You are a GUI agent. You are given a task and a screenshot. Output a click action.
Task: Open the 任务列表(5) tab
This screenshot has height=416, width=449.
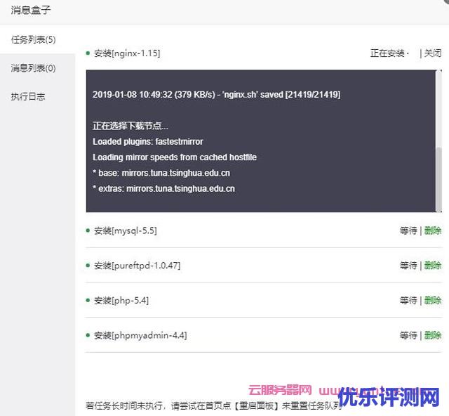pyautogui.click(x=37, y=39)
